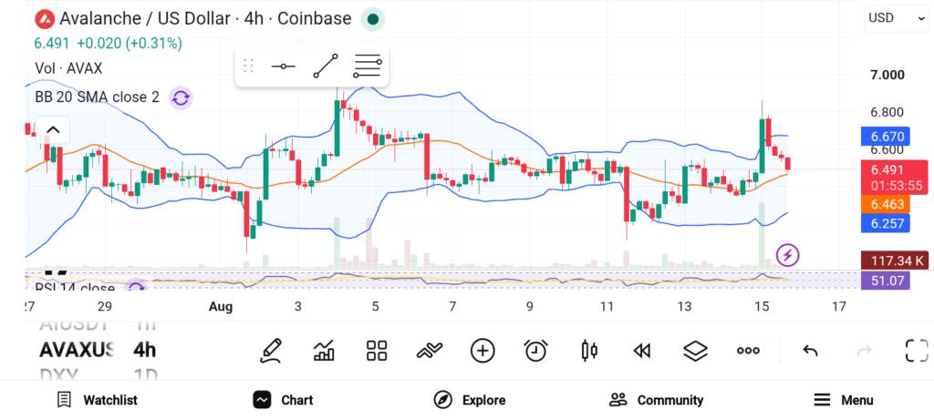This screenshot has height=420, width=934.
Task: Open the indicators chart icon
Action: (324, 351)
